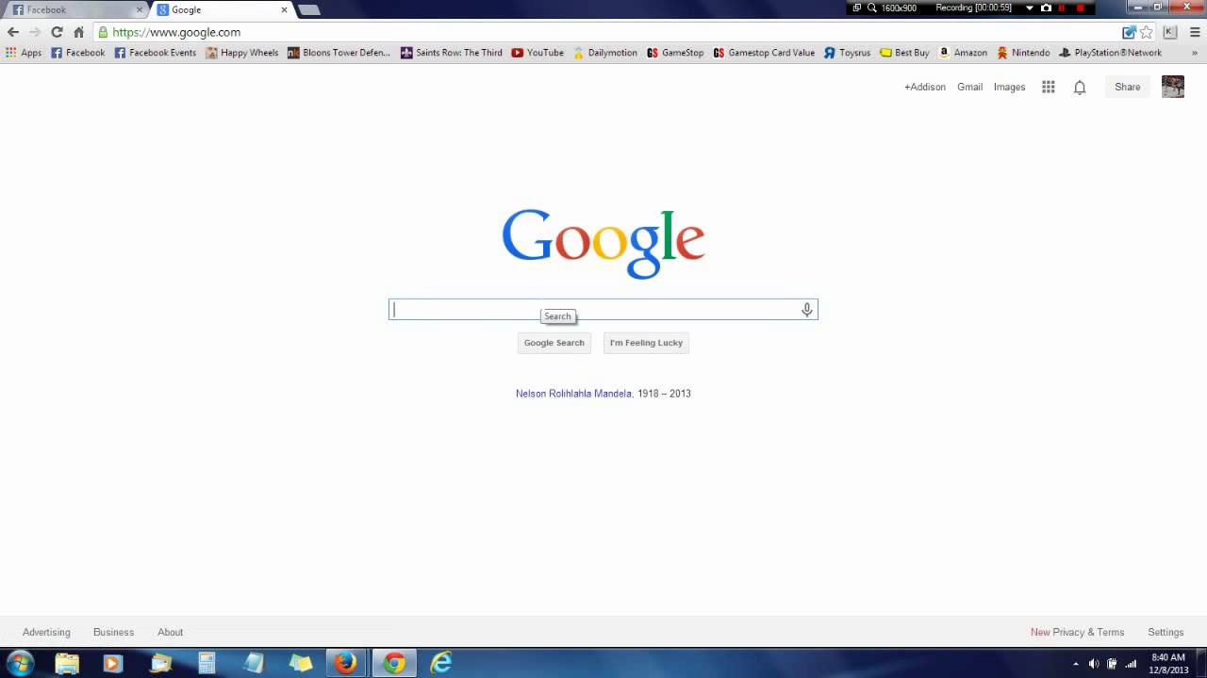This screenshot has width=1207, height=678.
Task: Open the Apps bookmark shortcut
Action: click(x=24, y=53)
